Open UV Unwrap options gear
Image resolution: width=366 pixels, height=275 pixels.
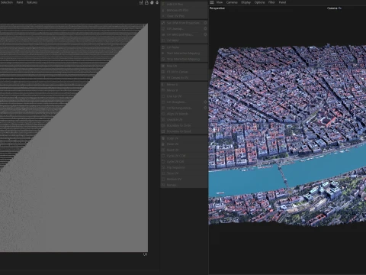tap(205, 29)
